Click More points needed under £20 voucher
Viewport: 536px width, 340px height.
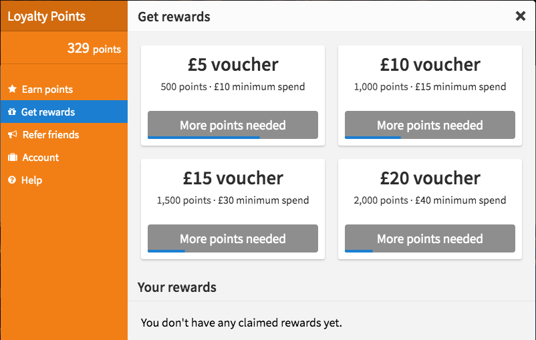pos(430,238)
